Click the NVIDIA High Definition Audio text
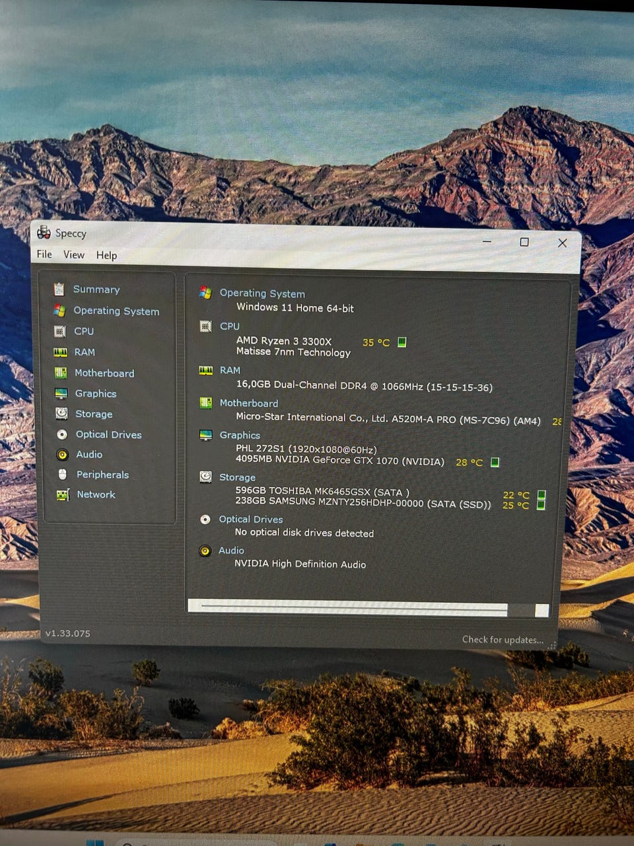Viewport: 634px width, 846px height. pyautogui.click(x=300, y=564)
